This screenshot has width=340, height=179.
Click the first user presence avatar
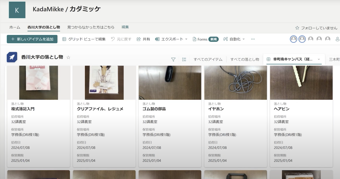(294, 39)
